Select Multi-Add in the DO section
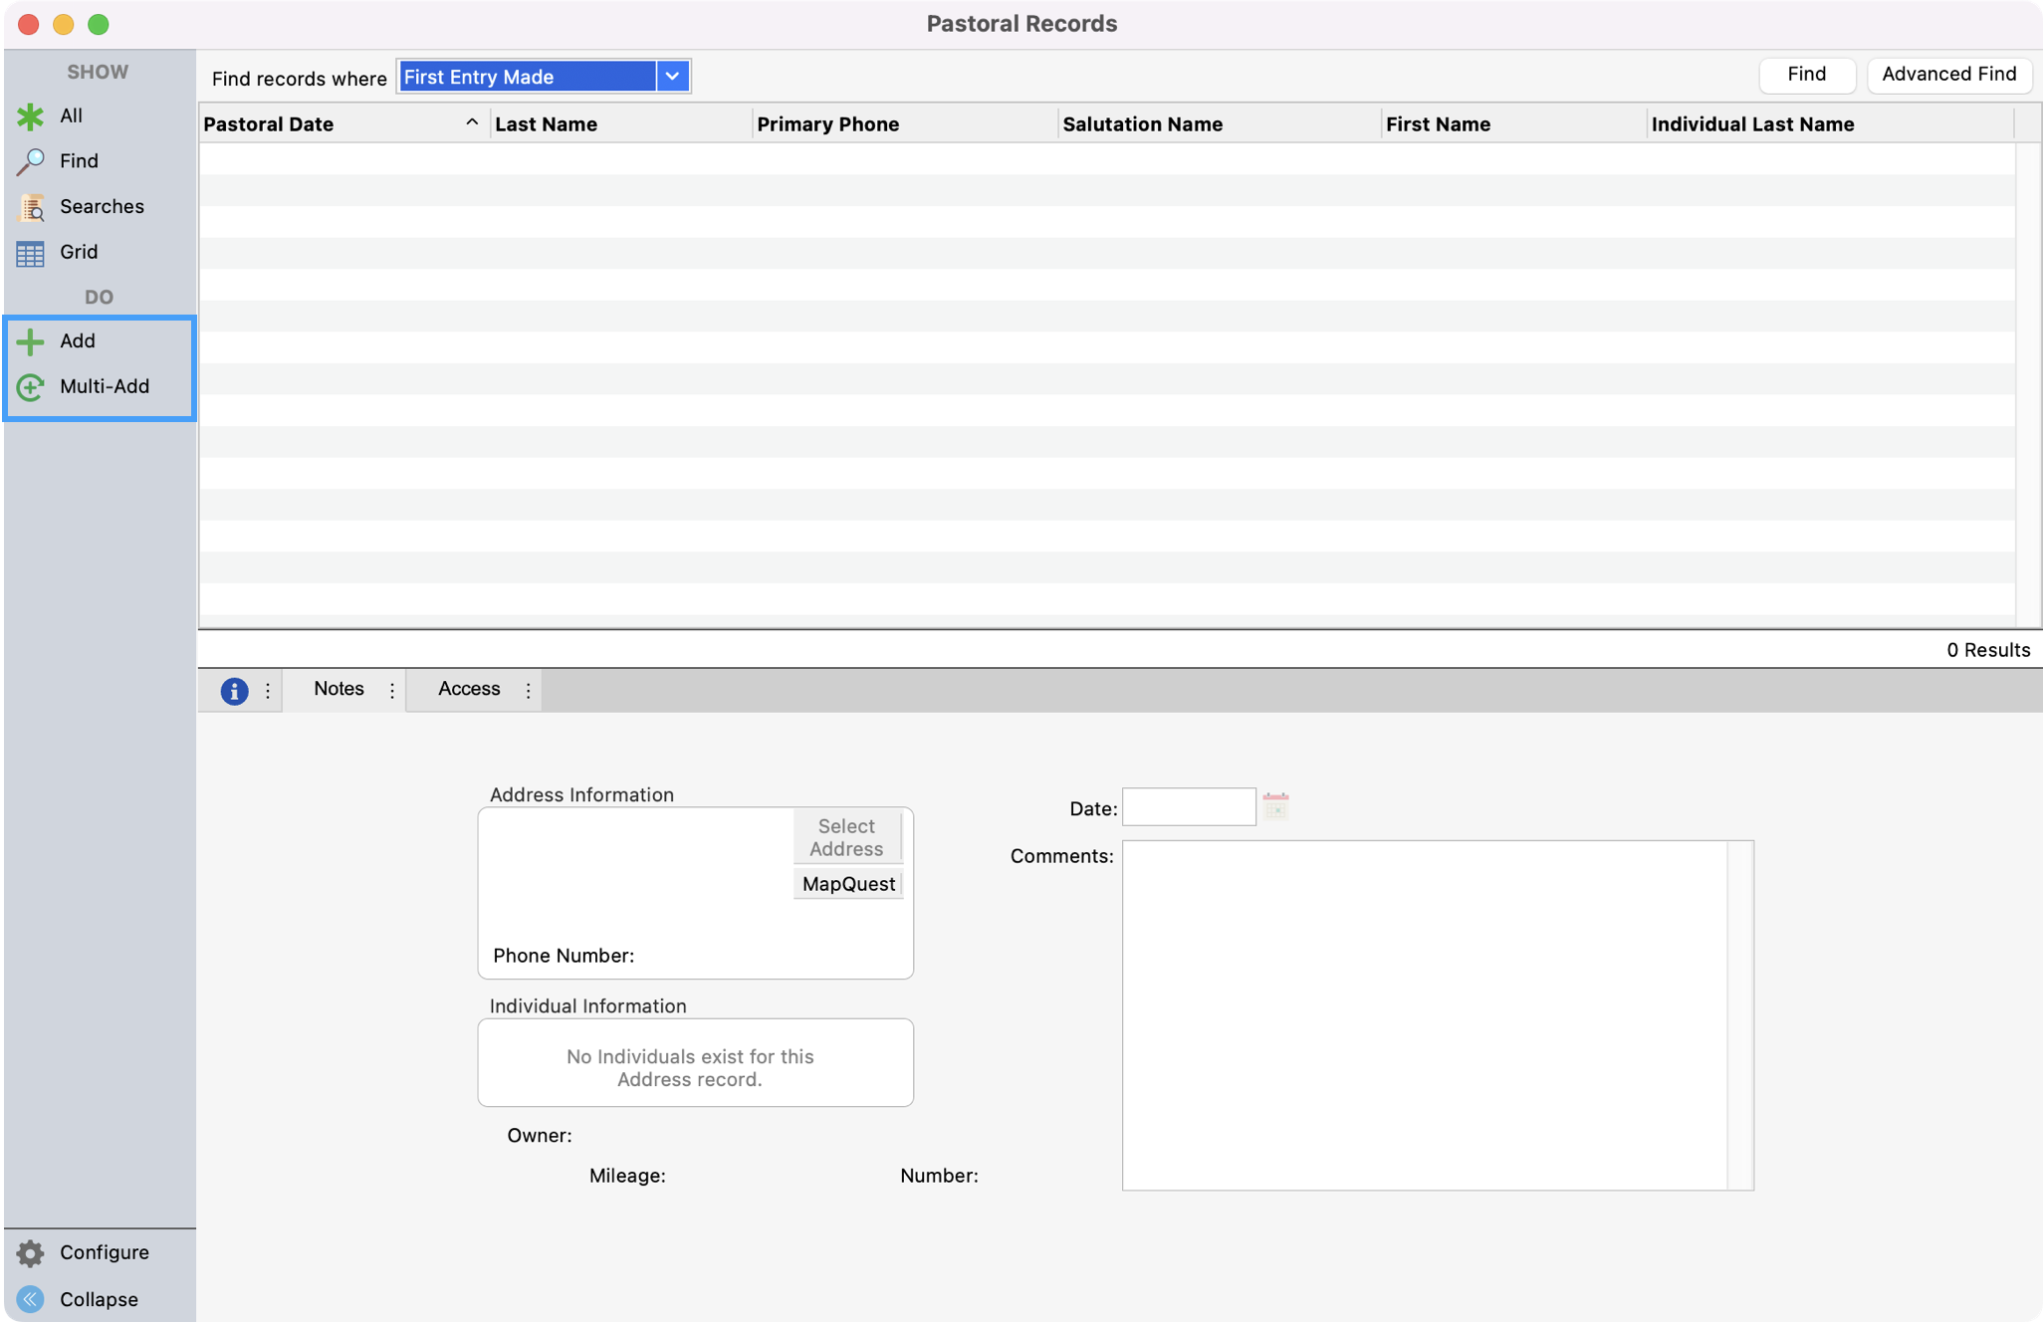 (x=105, y=386)
